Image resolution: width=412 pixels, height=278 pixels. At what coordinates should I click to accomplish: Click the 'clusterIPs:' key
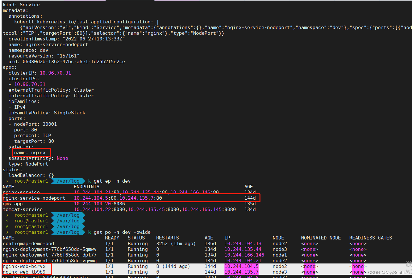(24, 79)
